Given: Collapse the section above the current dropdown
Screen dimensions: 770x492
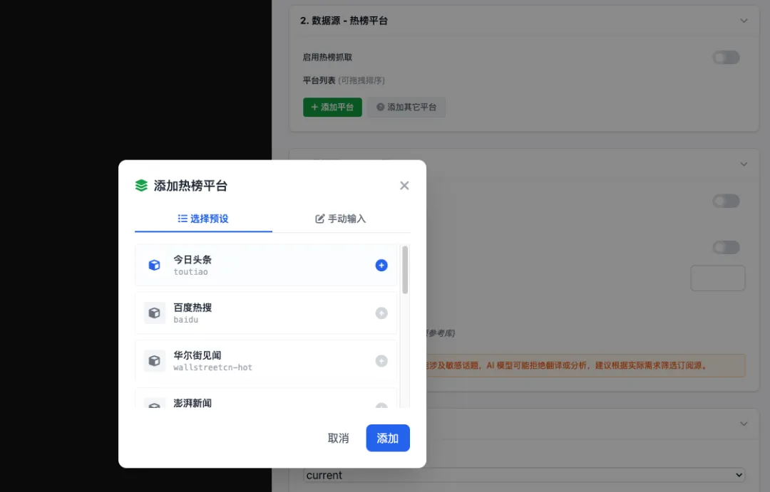Looking at the screenshot, I should click(744, 424).
